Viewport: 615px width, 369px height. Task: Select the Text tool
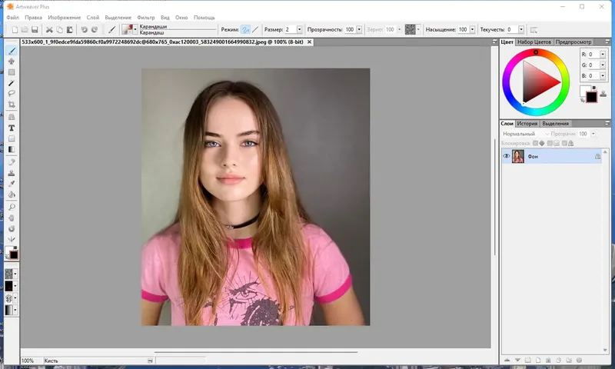coord(12,128)
